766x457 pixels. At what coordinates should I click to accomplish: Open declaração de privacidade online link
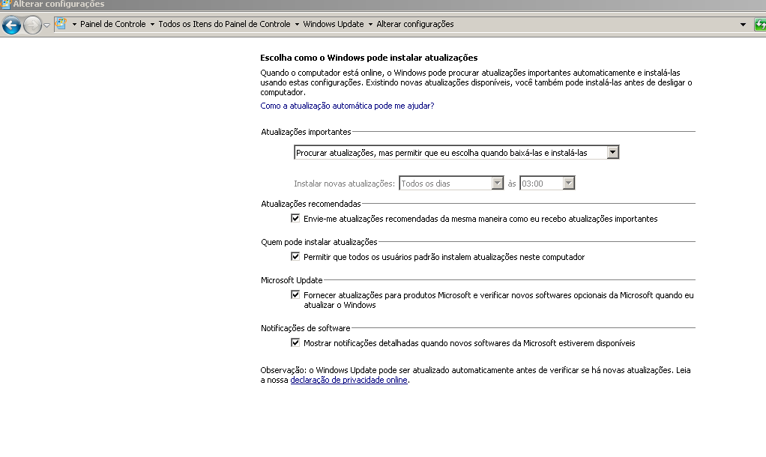tap(349, 381)
